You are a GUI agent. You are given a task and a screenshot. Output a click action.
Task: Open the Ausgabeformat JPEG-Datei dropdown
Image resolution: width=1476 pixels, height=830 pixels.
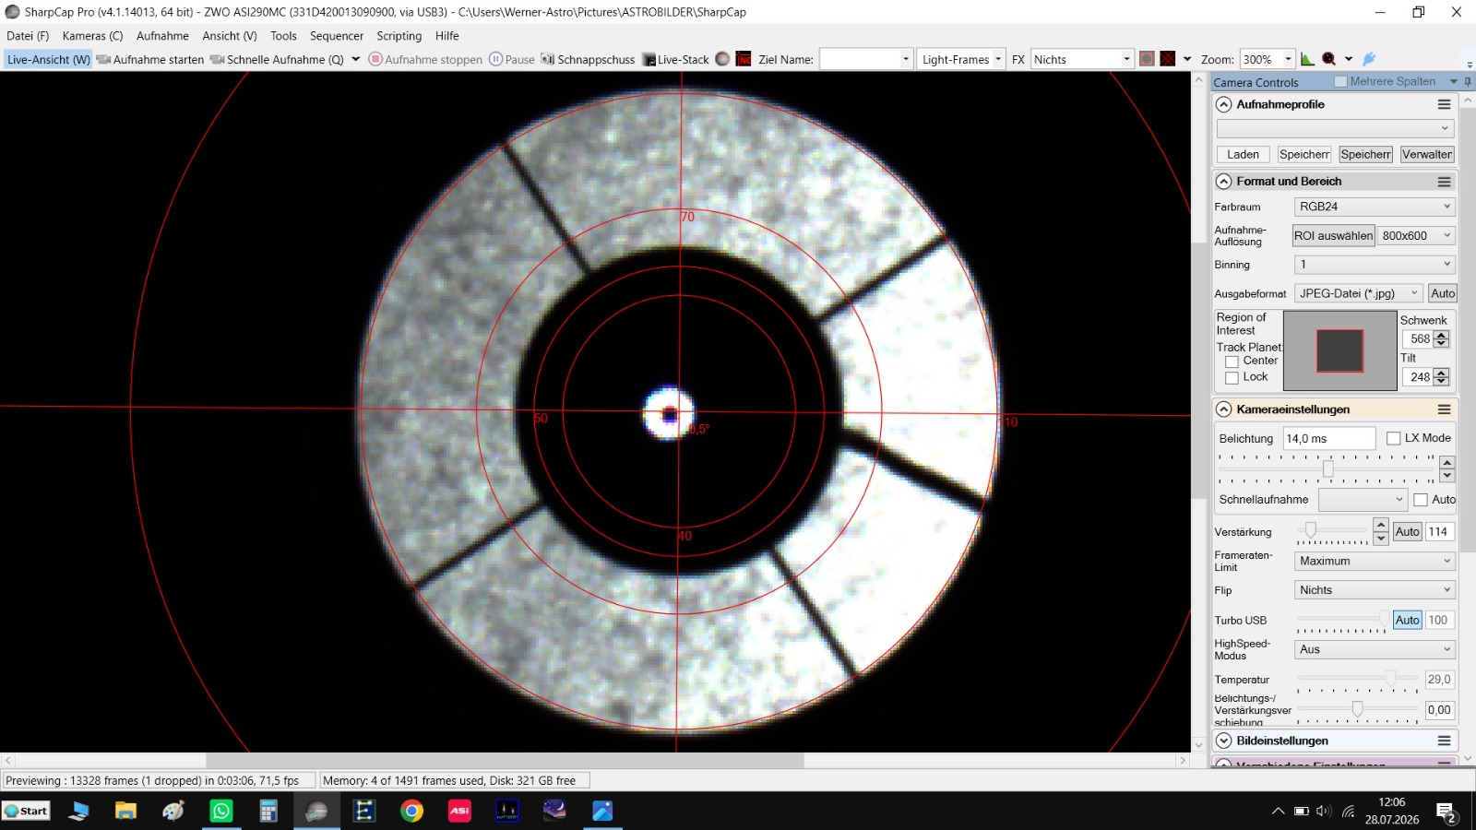1359,293
